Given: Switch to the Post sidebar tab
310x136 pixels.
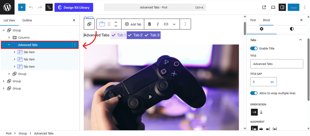Looking at the screenshot, I should pyautogui.click(x=253, y=20).
